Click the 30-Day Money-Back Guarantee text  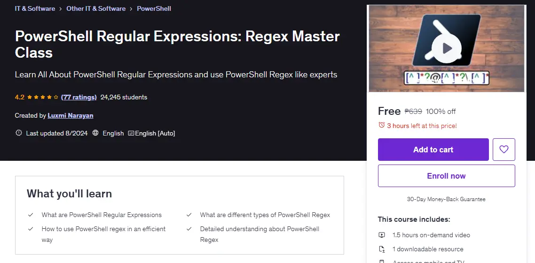[x=446, y=199]
